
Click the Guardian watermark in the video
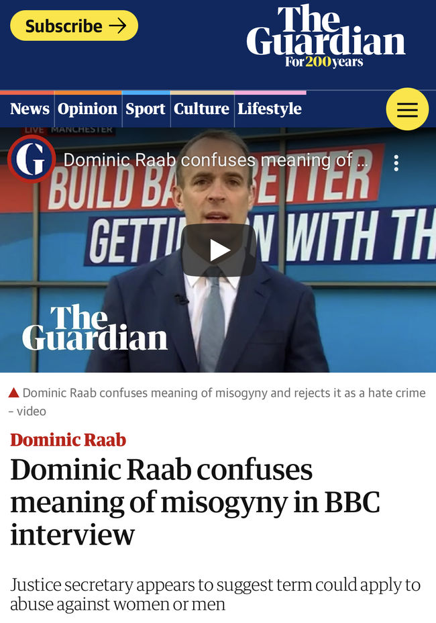tap(95, 328)
